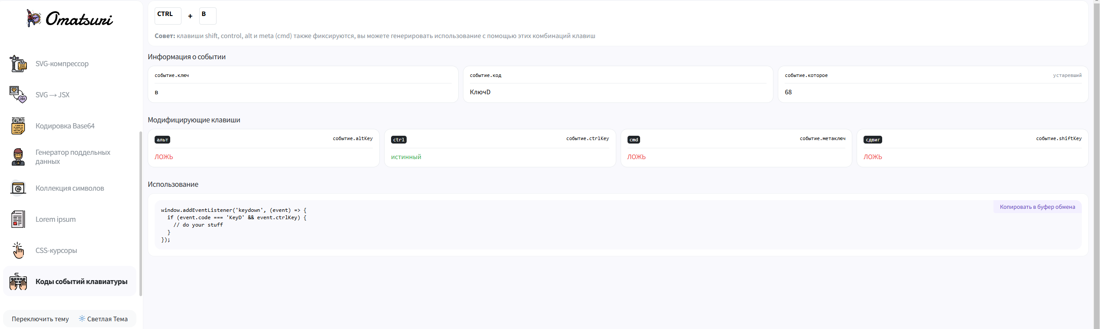Click the green истинный value
This screenshot has width=1100, height=329.
tap(406, 157)
